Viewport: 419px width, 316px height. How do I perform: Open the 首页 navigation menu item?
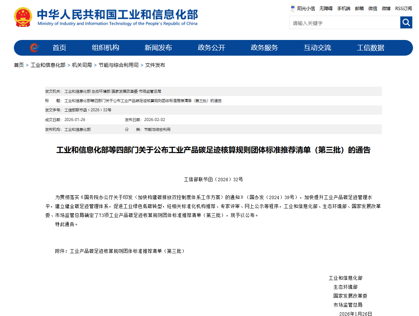(x=59, y=48)
